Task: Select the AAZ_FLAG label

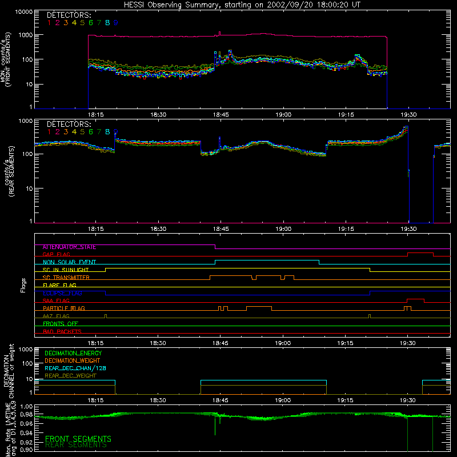Action: click(56, 316)
